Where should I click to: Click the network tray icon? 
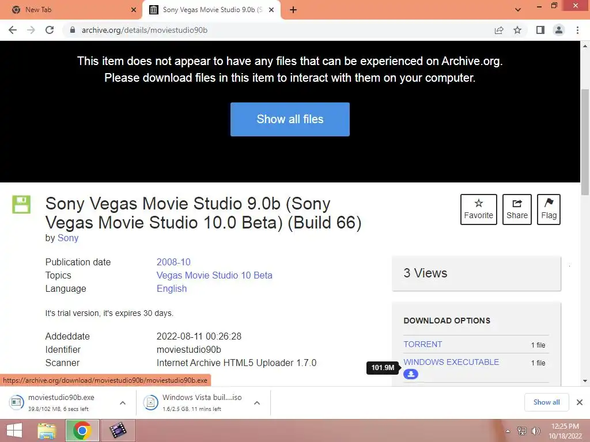pyautogui.click(x=521, y=431)
